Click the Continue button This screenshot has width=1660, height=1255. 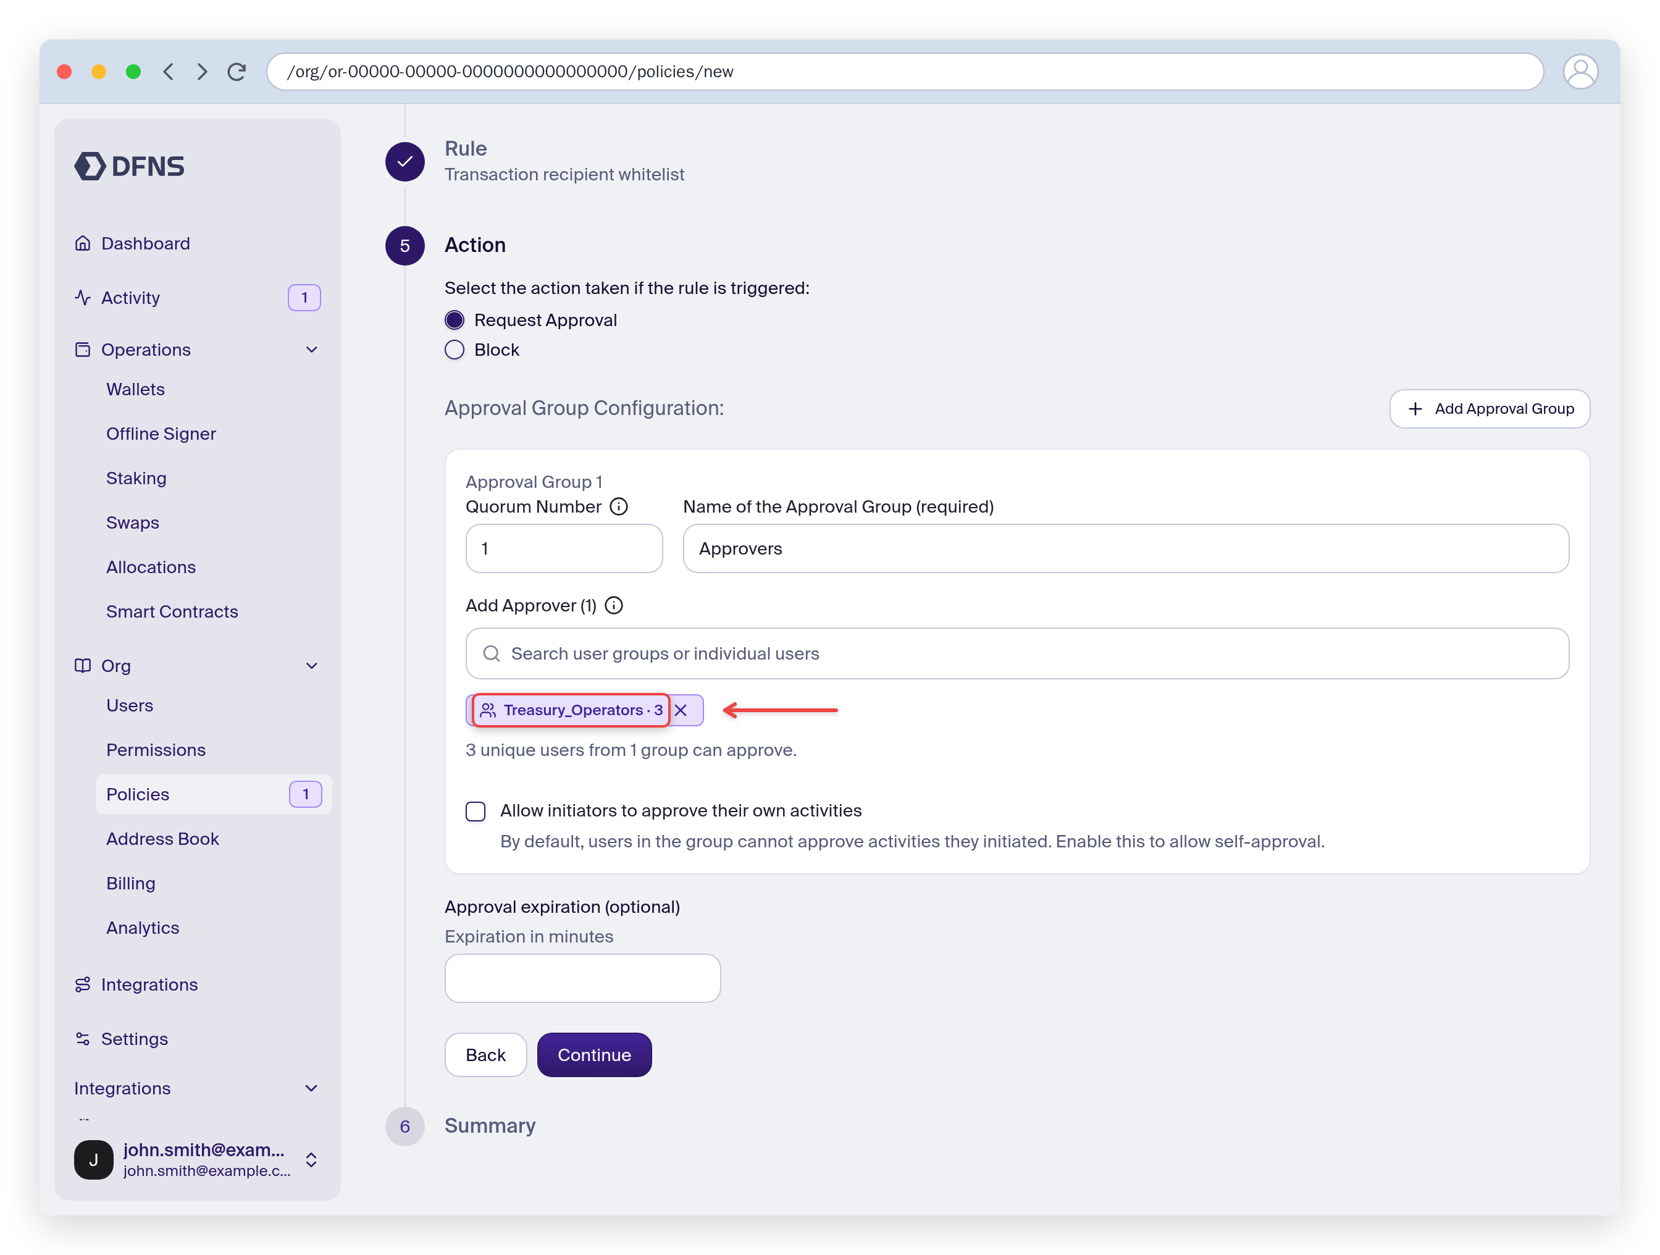(x=593, y=1055)
